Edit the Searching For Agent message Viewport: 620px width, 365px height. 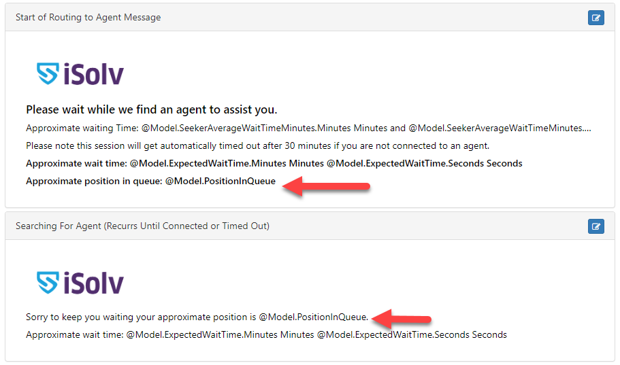click(595, 226)
